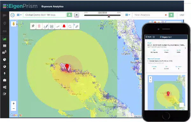
Task: Open the analysis list dropdown before New Analysis
Action: tap(128, 15)
